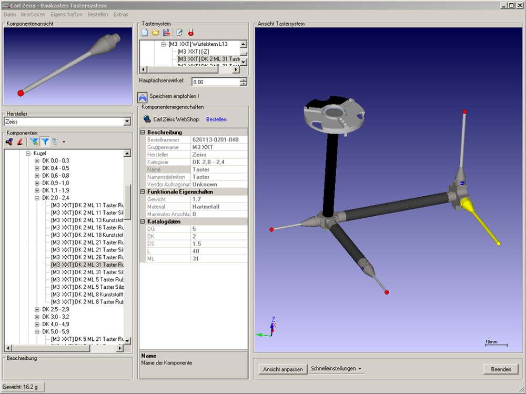Collapse the Funktionale Eigenschaften section

coord(143,191)
